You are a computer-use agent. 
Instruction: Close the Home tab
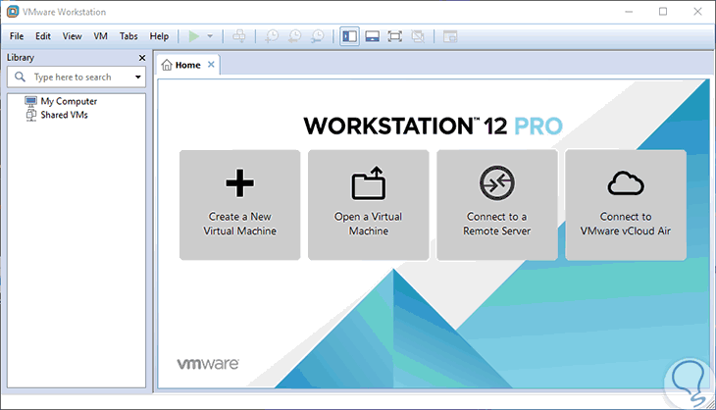211,65
